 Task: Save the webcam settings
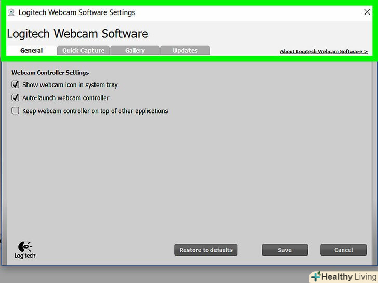pyautogui.click(x=285, y=250)
